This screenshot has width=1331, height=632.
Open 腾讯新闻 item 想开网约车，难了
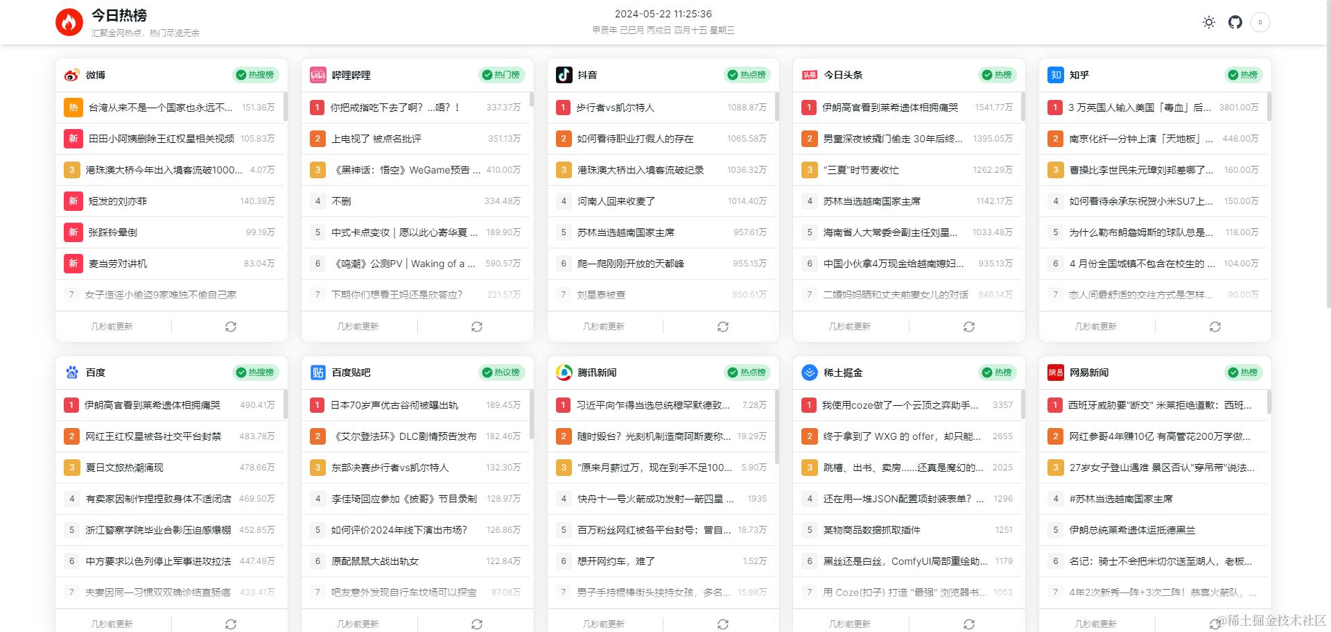(x=616, y=561)
